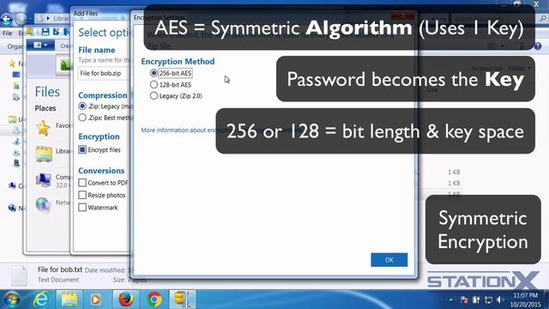Select .Zip: Legacy compression option

pyautogui.click(x=82, y=106)
